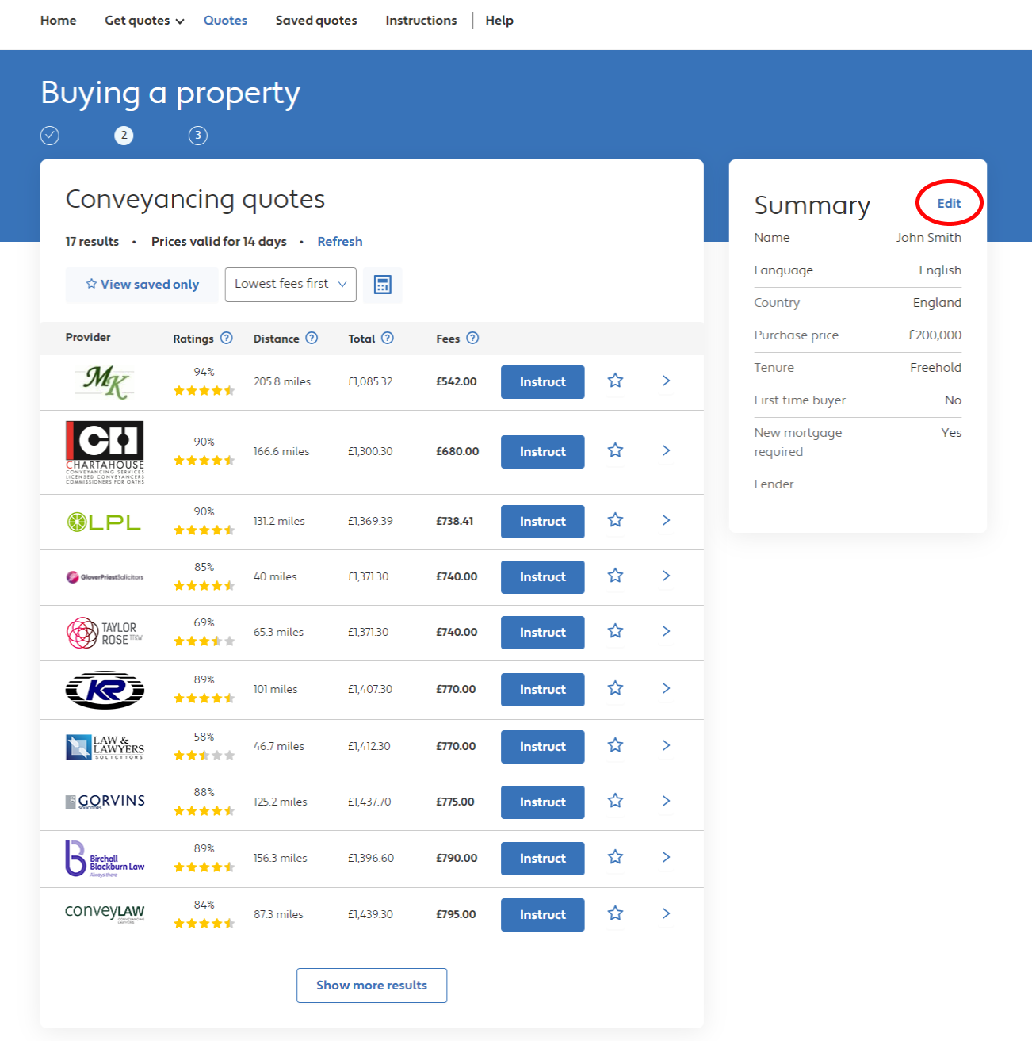Click Show more results button
This screenshot has height=1041, width=1032.
click(372, 986)
